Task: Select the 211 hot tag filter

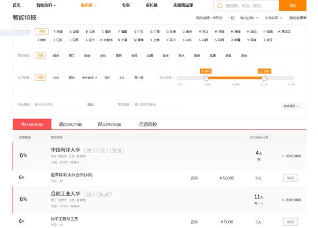Action: (x=122, y=77)
